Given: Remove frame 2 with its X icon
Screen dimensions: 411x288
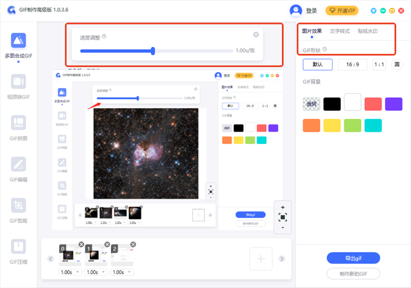Looking at the screenshot, I should (133, 244).
